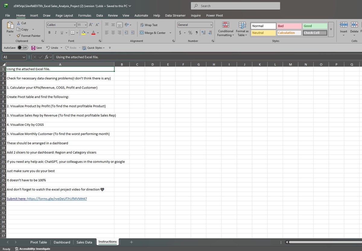Increase font size with the larger A icon
362x251 pixels.
(91, 25)
